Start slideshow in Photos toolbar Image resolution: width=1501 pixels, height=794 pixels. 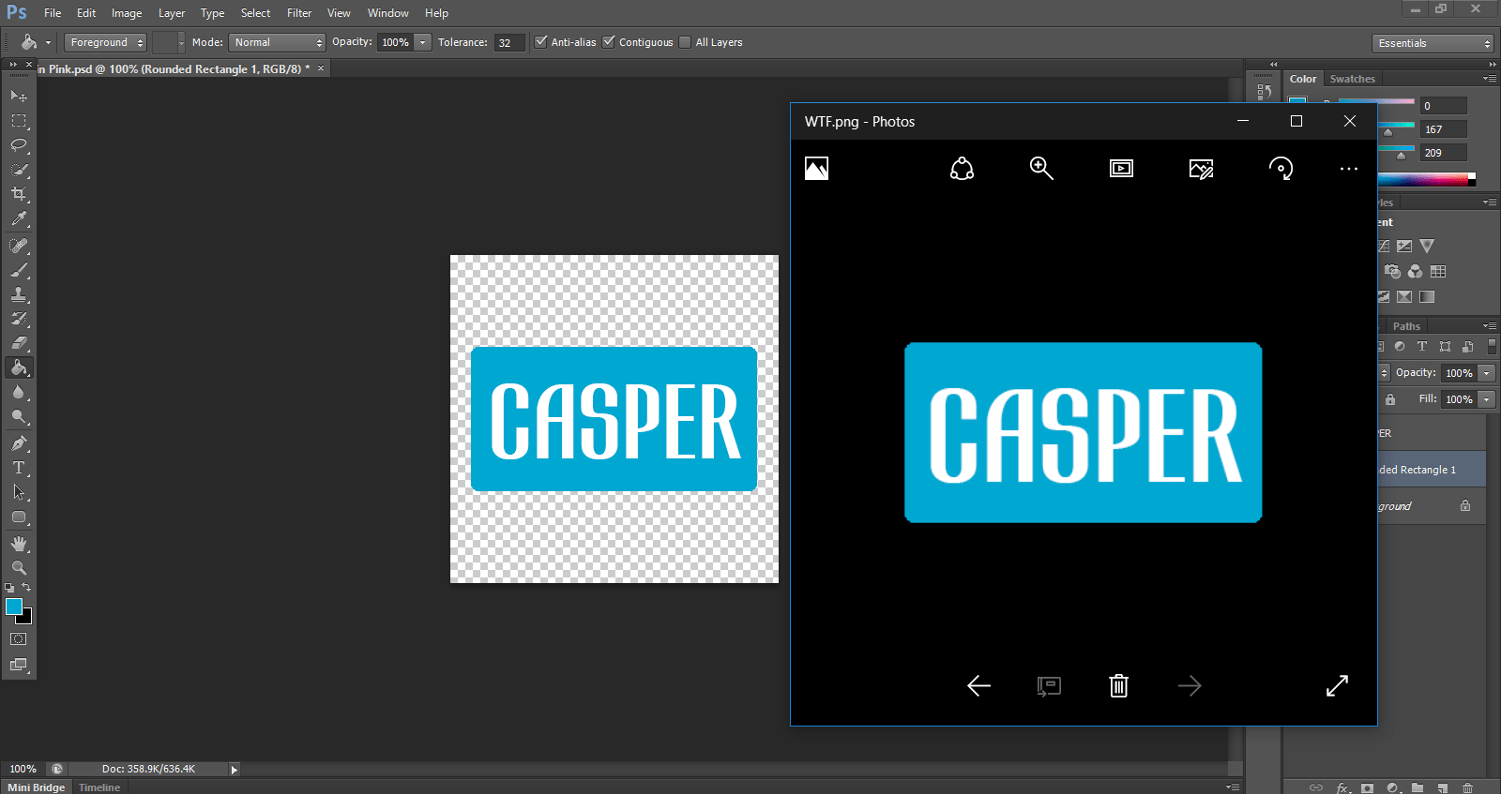click(x=1121, y=169)
